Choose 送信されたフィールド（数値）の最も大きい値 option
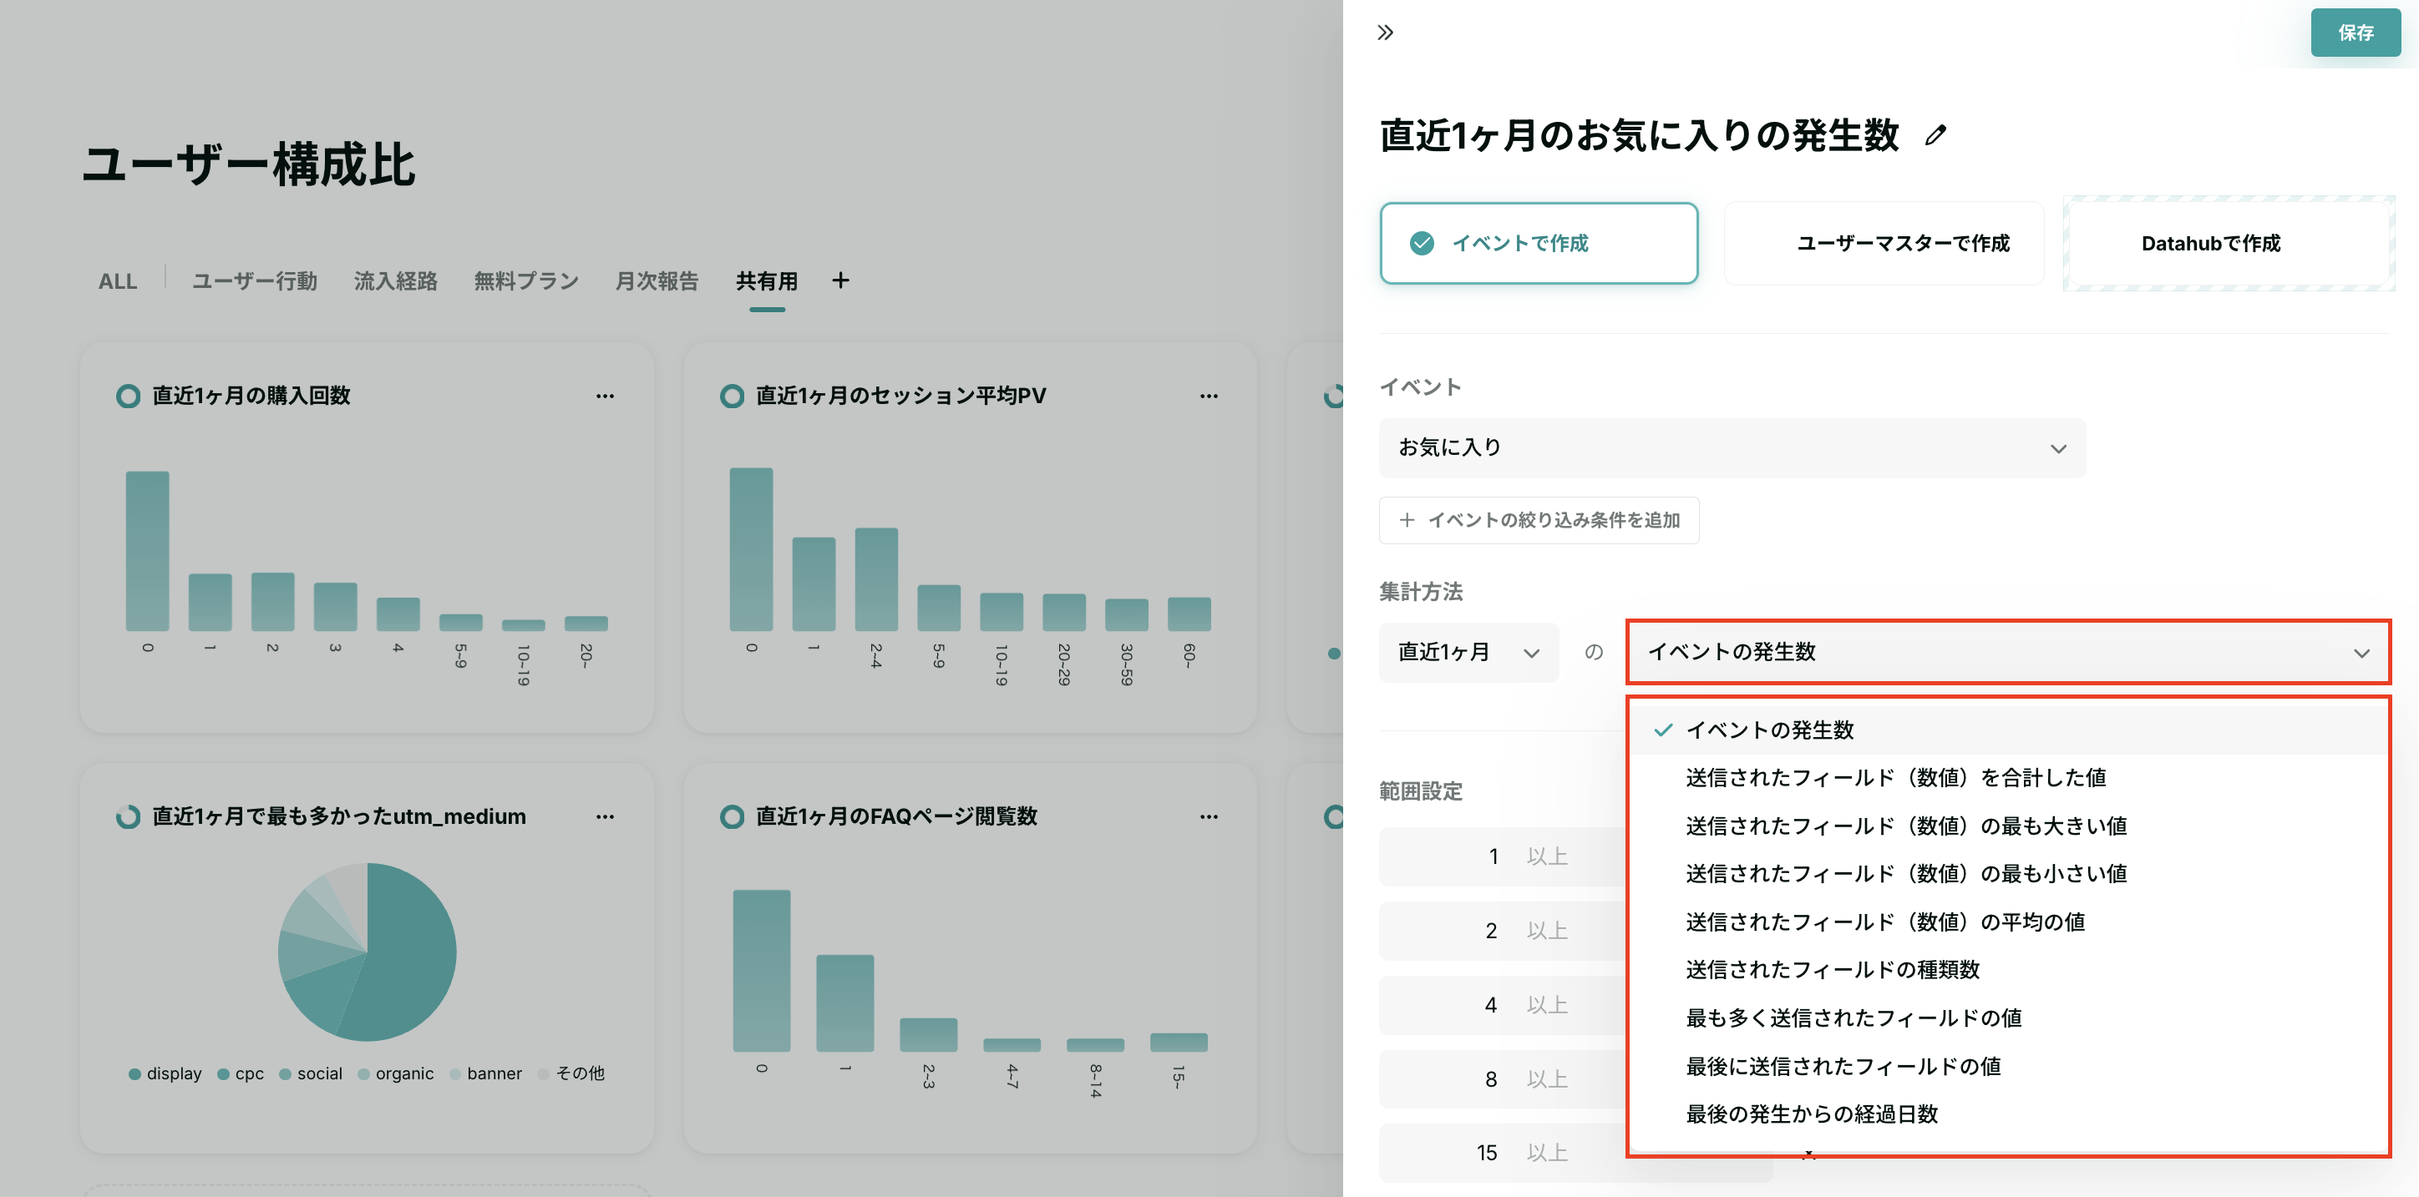Screen dimensions: 2419x1197 click(2008, 826)
